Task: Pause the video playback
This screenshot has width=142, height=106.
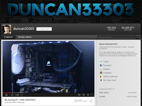Action: point(6,95)
